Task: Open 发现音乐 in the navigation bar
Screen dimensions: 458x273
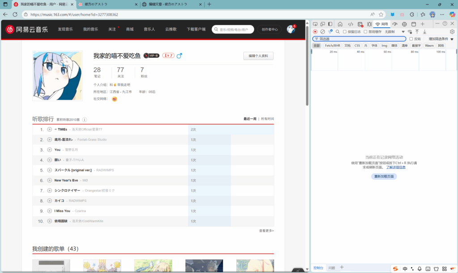Action: tap(65, 29)
